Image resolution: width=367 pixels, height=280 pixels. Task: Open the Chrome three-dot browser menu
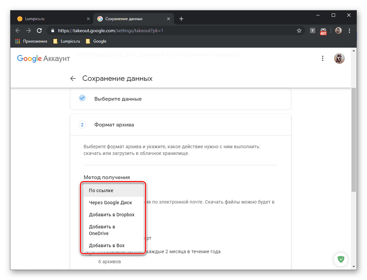tap(349, 31)
